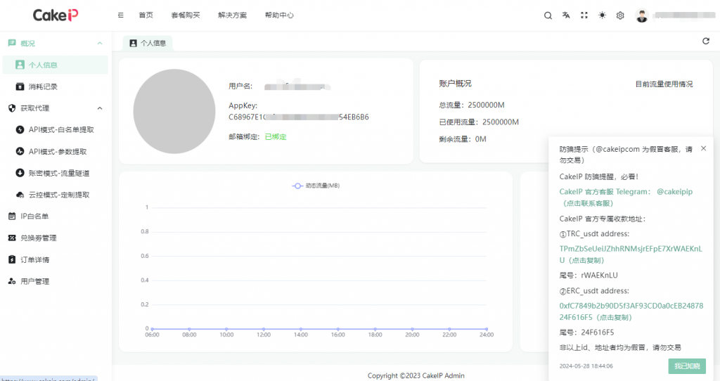The image size is (720, 381).
Task: Click the refresh icon beside tabs
Action: [706, 41]
